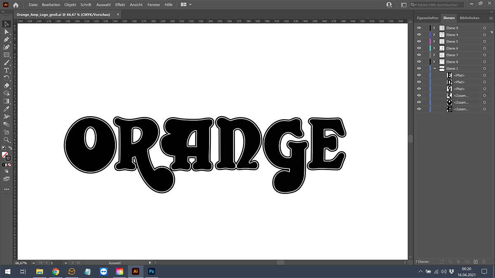Open Google Chrome from the taskbar
Image resolution: width=495 pixels, height=278 pixels.
tap(56, 271)
